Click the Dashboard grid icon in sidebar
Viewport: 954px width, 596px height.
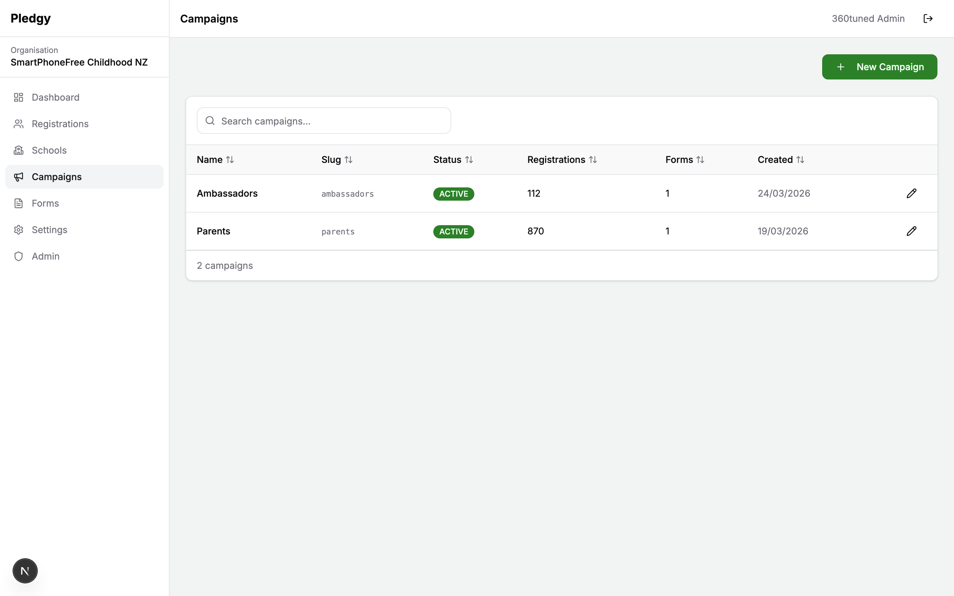click(x=19, y=97)
